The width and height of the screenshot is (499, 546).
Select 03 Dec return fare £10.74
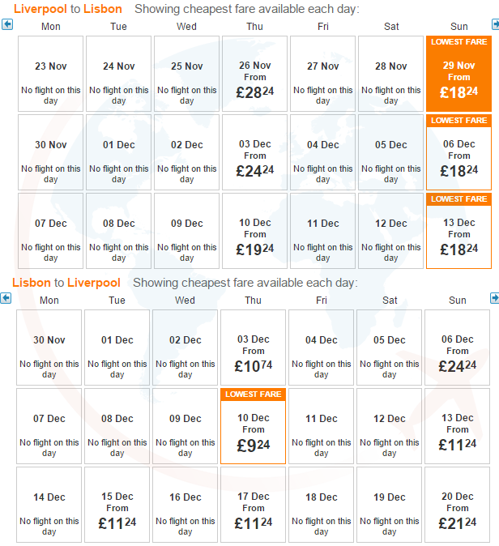click(x=254, y=348)
